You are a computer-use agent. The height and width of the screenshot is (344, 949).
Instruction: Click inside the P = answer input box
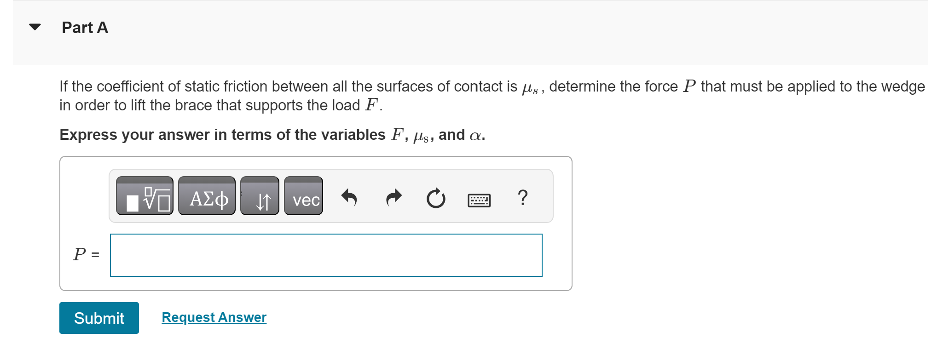(x=325, y=255)
